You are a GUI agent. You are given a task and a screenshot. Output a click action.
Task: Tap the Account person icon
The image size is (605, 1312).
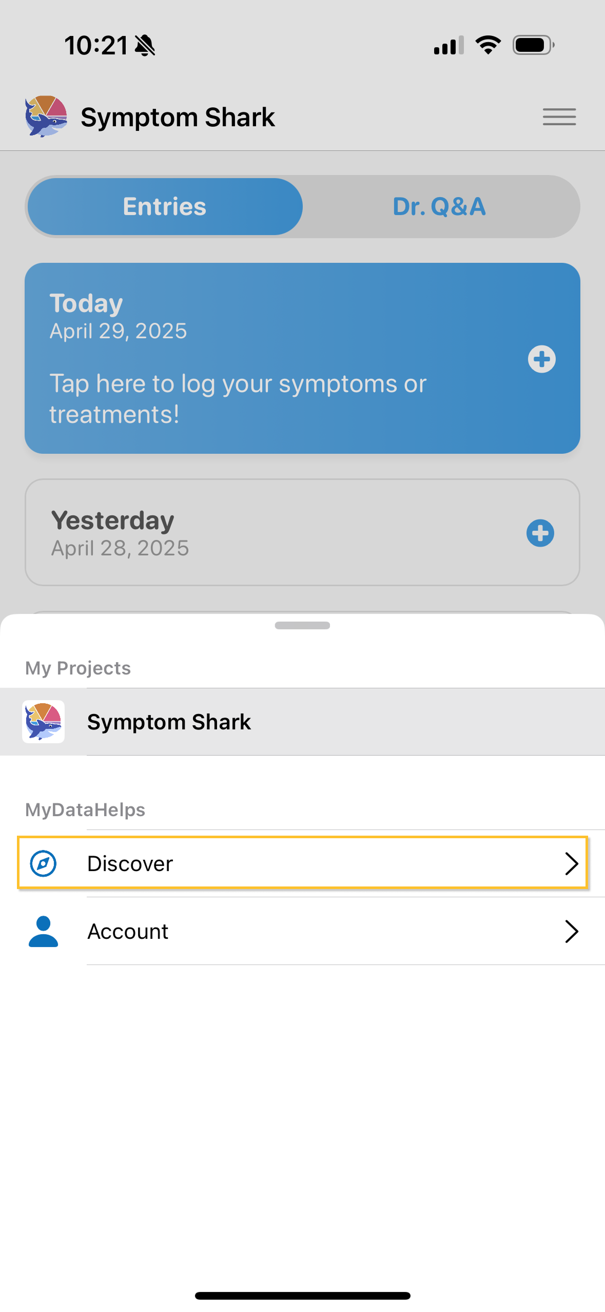click(x=44, y=931)
